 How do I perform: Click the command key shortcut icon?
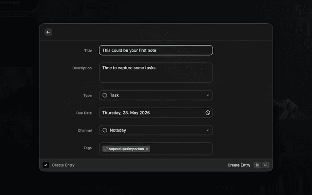pyautogui.click(x=257, y=165)
